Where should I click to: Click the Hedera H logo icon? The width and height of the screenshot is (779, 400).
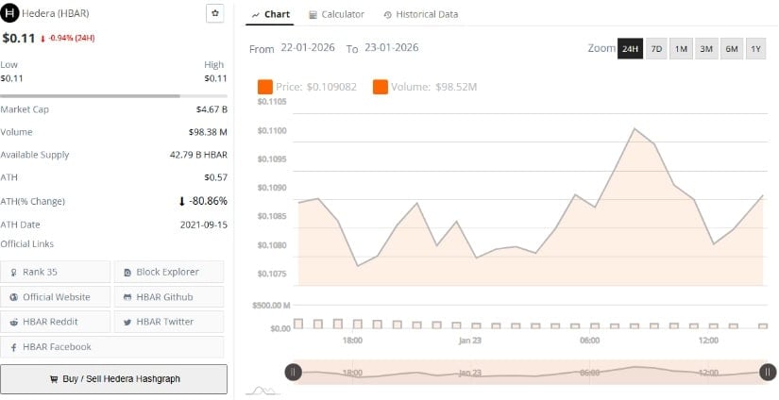click(x=9, y=14)
